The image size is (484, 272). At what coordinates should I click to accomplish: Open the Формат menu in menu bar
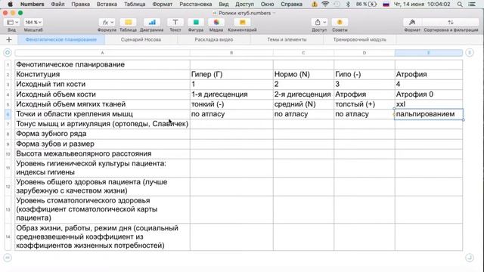163,5
